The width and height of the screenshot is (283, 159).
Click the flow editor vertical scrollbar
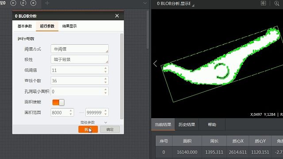(x=147, y=30)
